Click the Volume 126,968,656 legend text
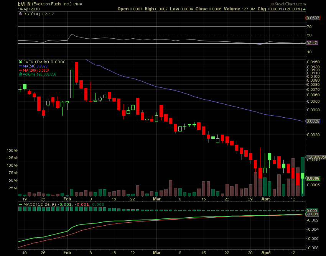326x256 pixels. 40,74
